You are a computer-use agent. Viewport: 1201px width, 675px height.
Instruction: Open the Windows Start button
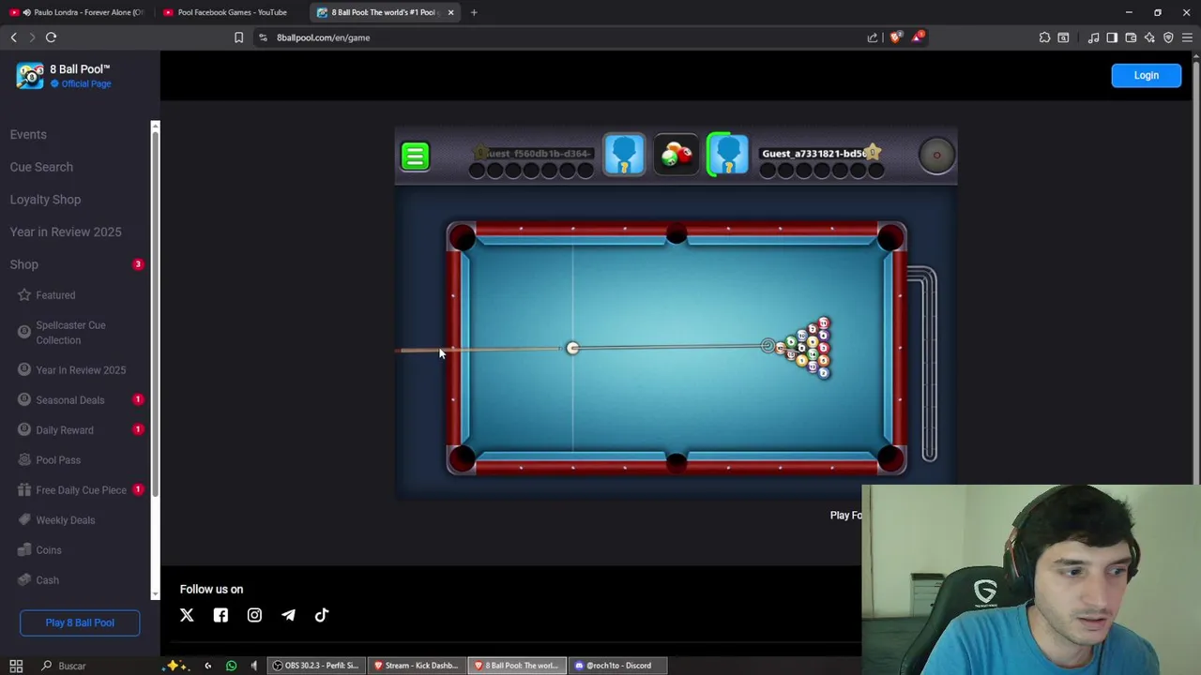(x=16, y=666)
